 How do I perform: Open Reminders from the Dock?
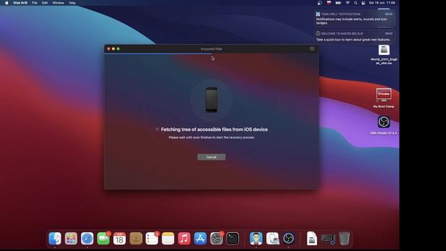152,238
